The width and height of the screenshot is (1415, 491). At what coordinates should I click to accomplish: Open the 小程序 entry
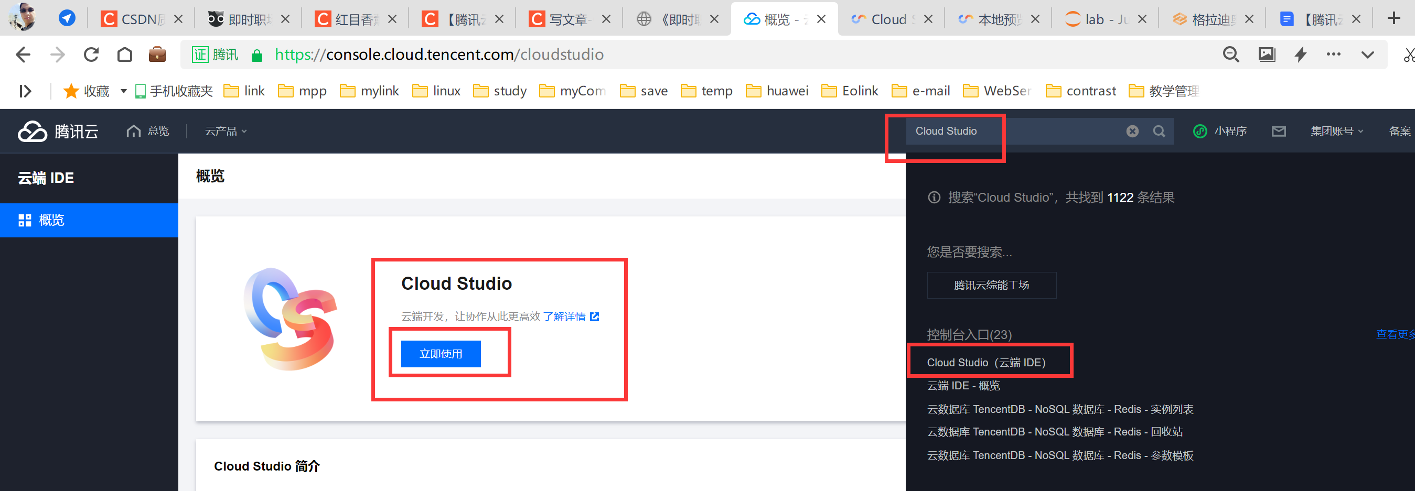point(1219,131)
